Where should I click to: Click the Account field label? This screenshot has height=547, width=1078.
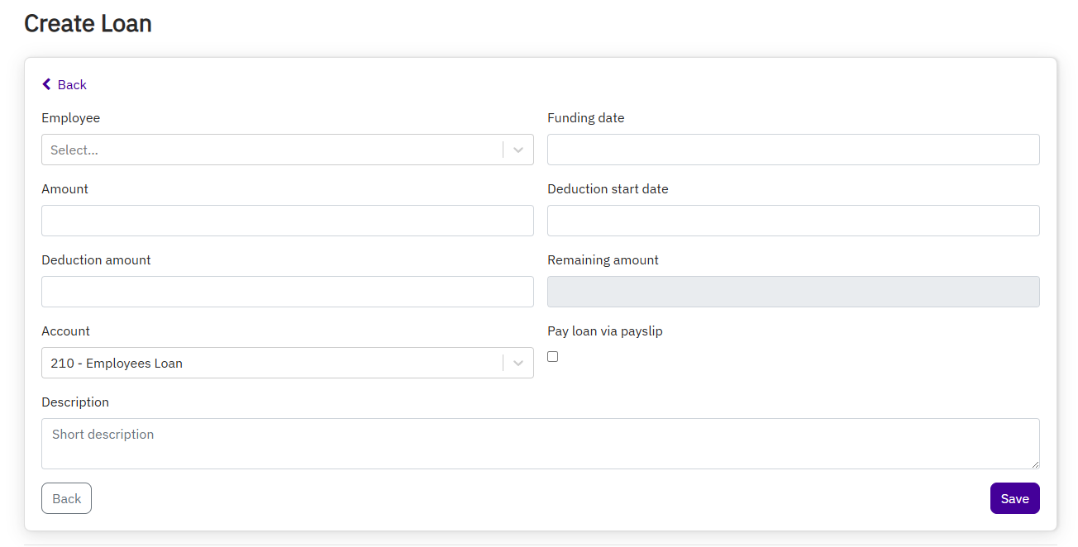pos(65,331)
